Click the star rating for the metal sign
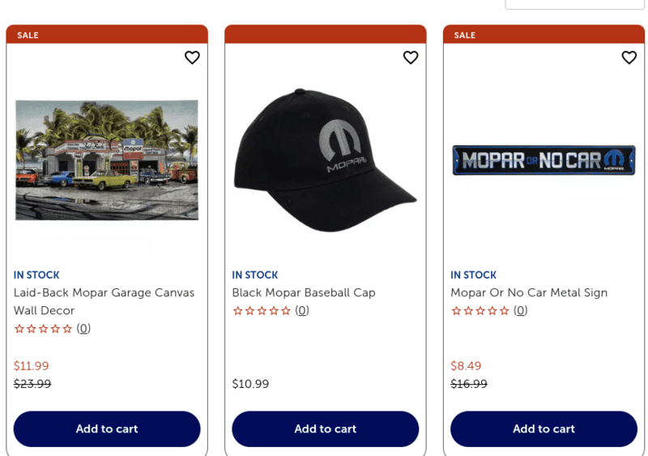This screenshot has height=456, width=648. tap(480, 311)
